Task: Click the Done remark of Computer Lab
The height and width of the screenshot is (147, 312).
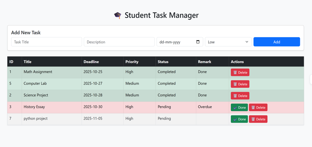Action: point(202,83)
